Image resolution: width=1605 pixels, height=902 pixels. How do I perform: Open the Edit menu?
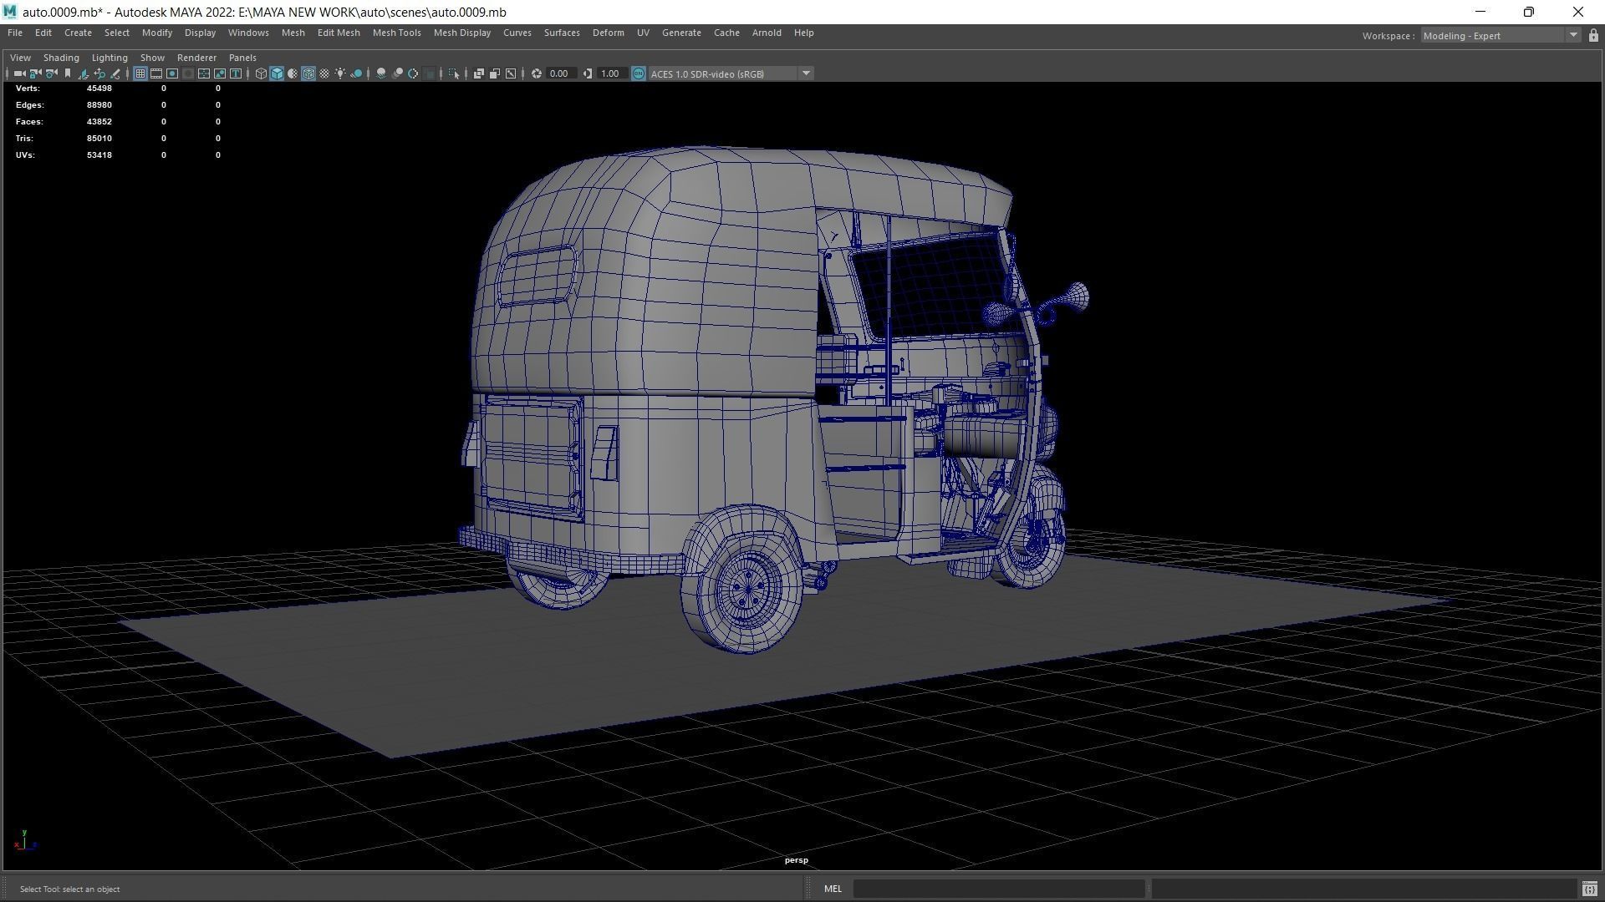pyautogui.click(x=43, y=33)
